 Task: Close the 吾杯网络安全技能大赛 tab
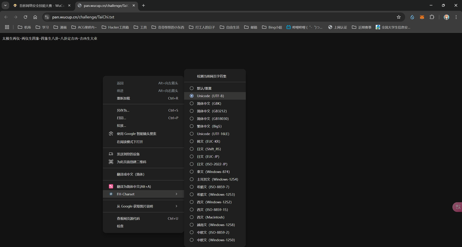(x=69, y=5)
